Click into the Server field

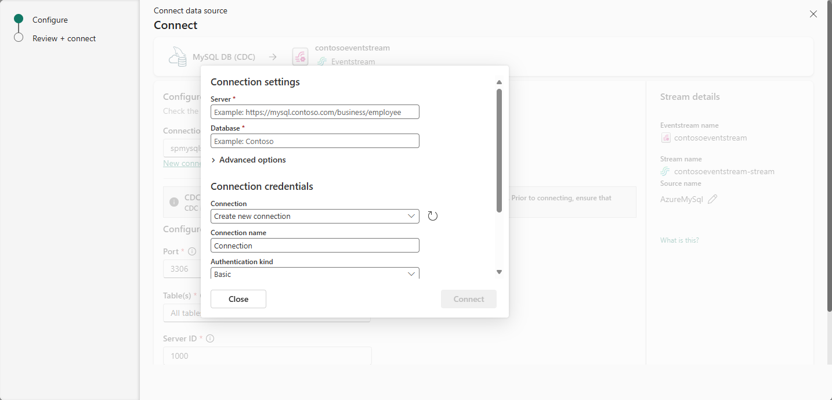[x=315, y=112]
